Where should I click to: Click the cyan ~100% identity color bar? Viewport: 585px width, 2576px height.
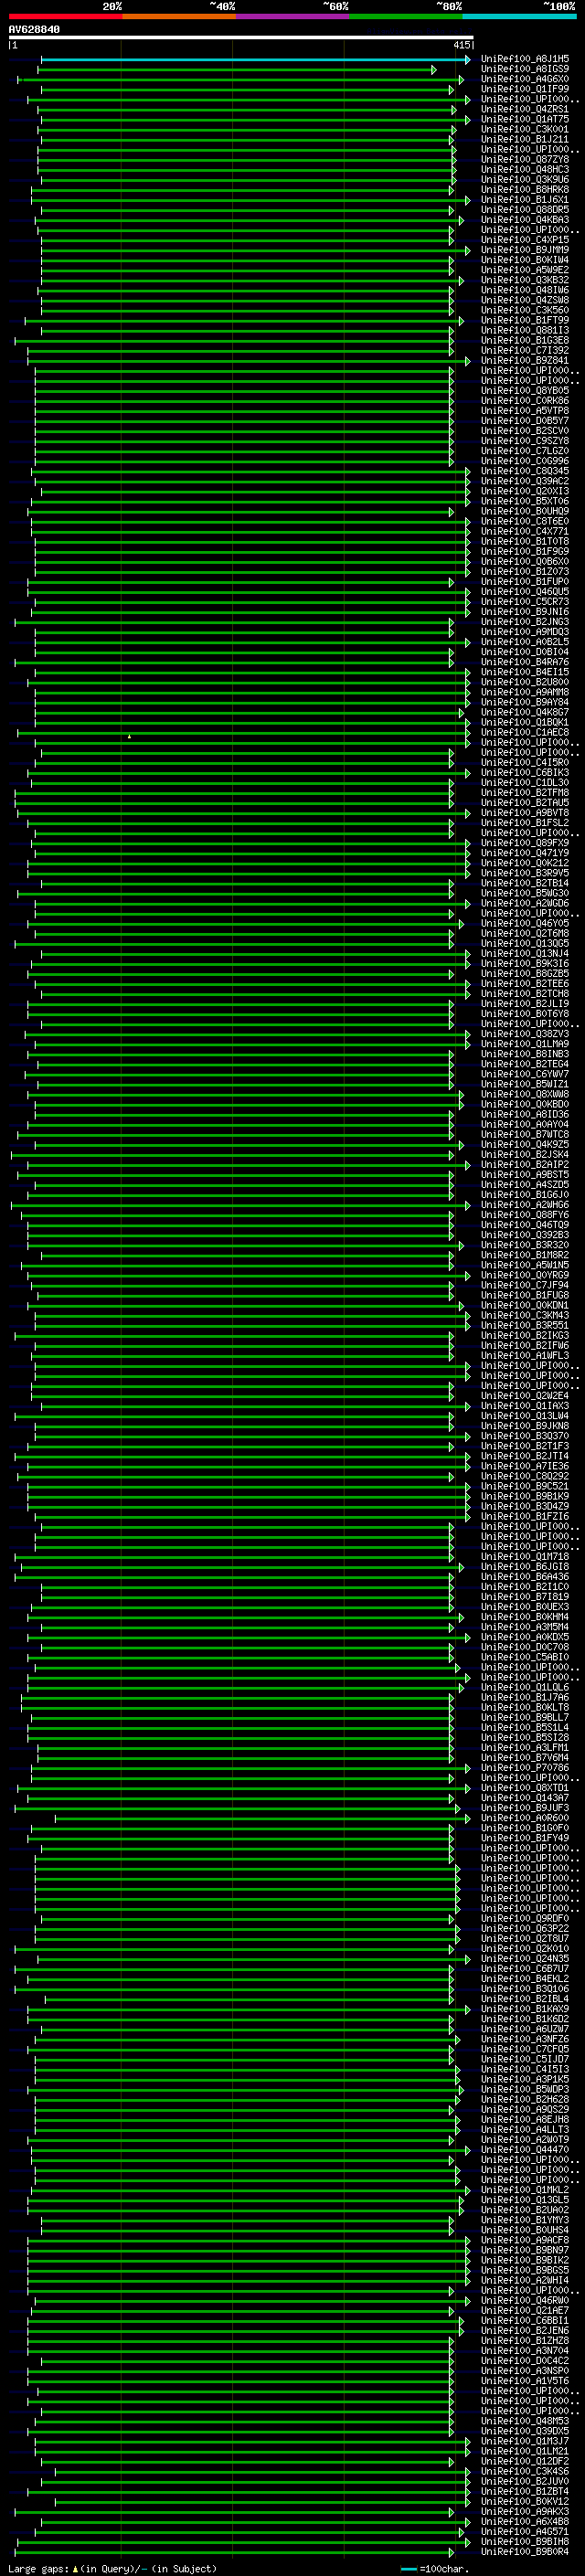click(x=519, y=16)
